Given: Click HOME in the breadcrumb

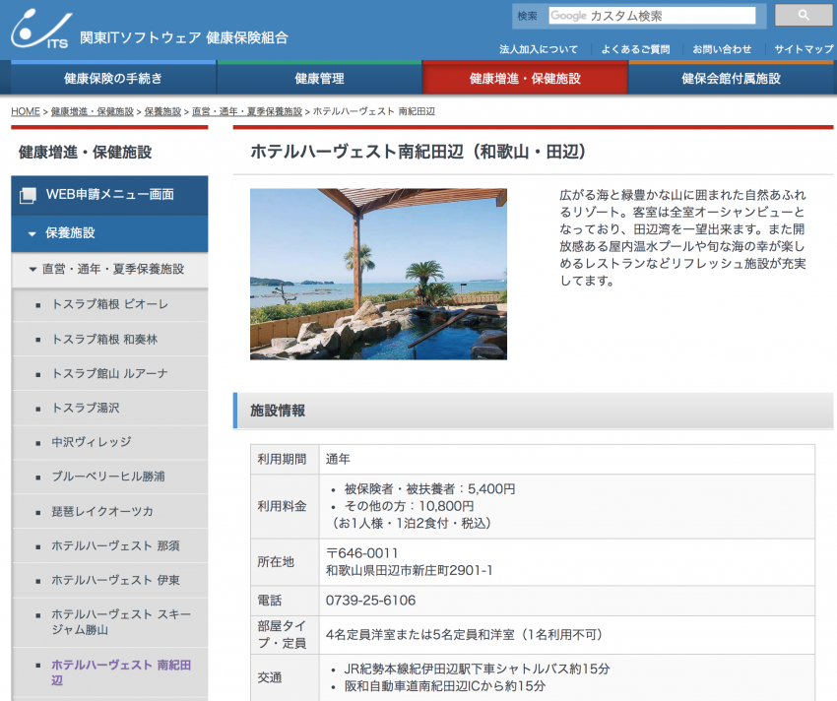Looking at the screenshot, I should point(26,111).
